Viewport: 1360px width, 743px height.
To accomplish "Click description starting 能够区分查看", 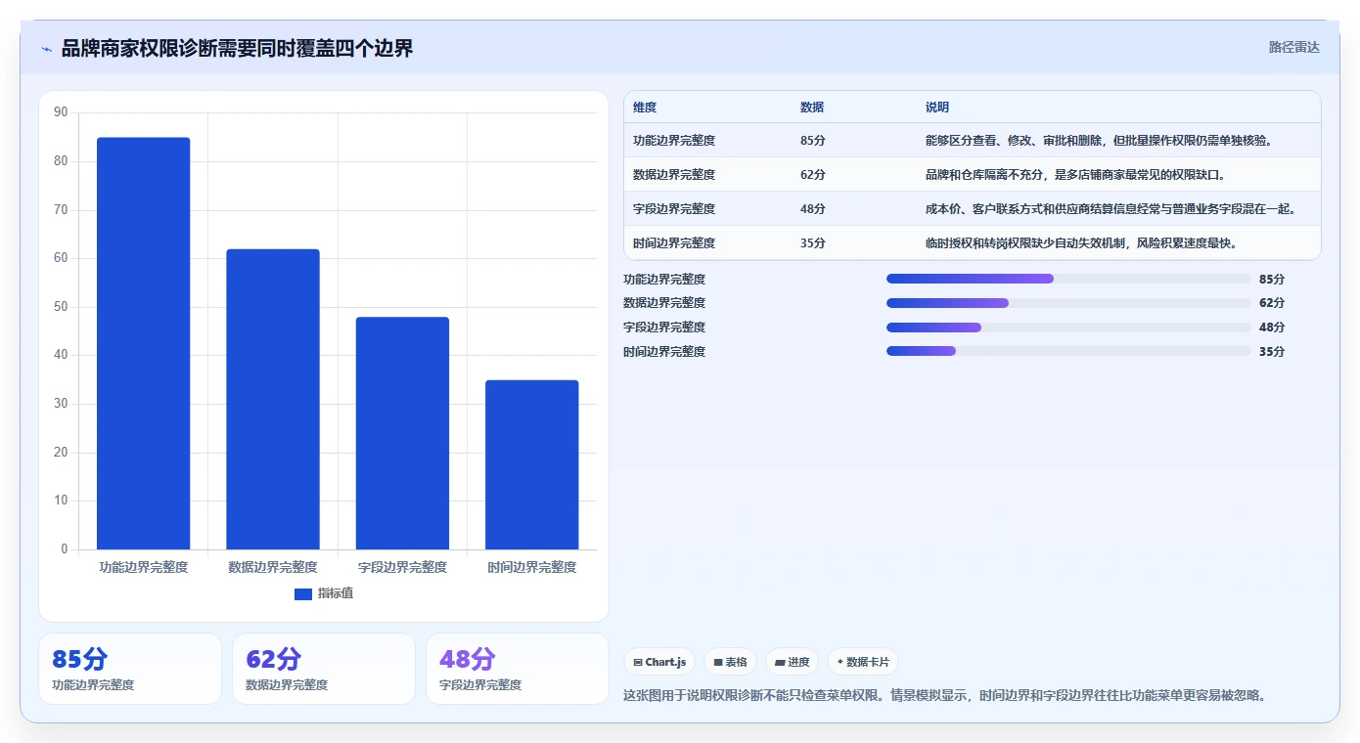I will click(x=1099, y=141).
